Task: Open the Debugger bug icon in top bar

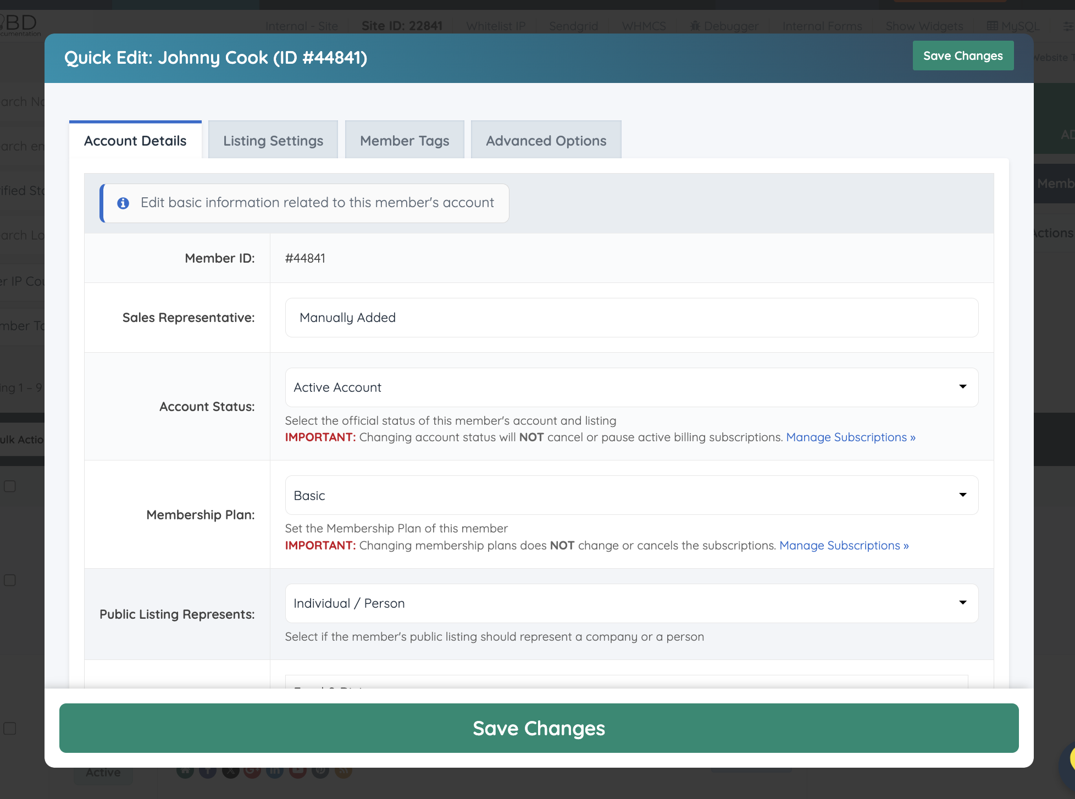Action: (x=695, y=26)
